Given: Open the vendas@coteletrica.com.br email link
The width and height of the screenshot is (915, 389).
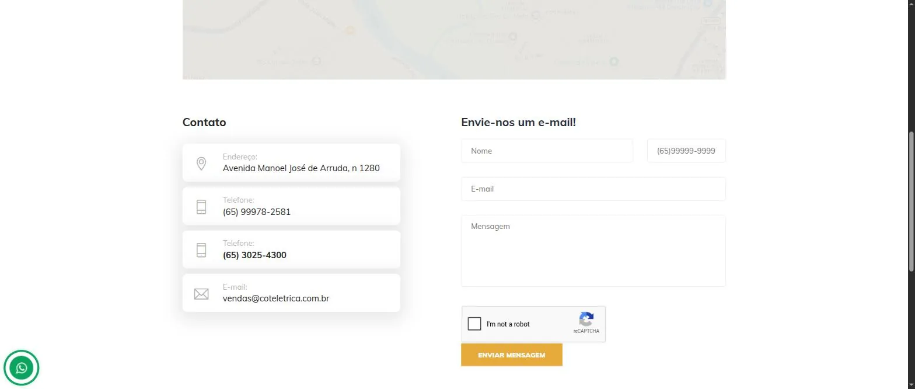Looking at the screenshot, I should [276, 298].
